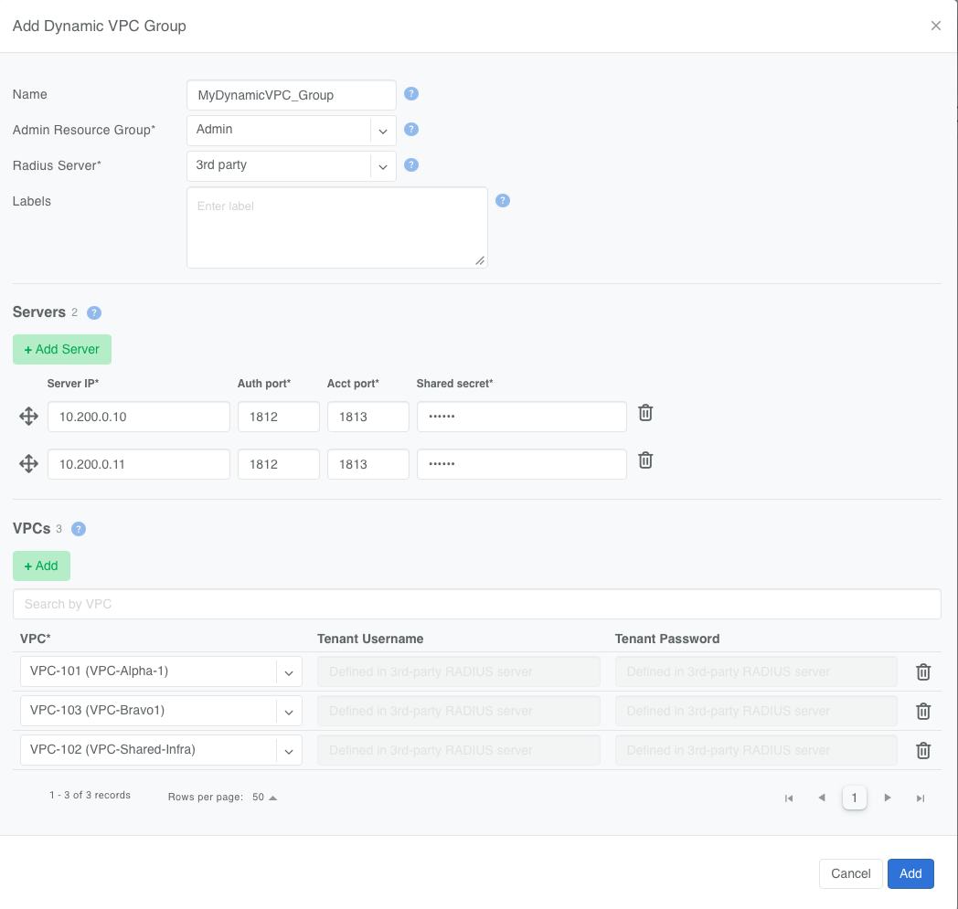This screenshot has width=958, height=909.
Task: Expand the Admin Resource Group dropdown
Action: (x=382, y=131)
